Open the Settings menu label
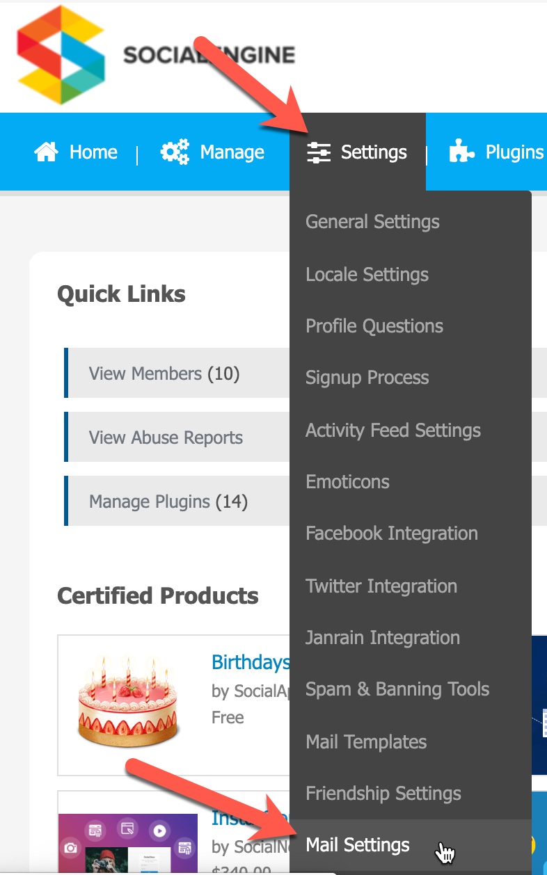The height and width of the screenshot is (875, 547). [x=374, y=152]
